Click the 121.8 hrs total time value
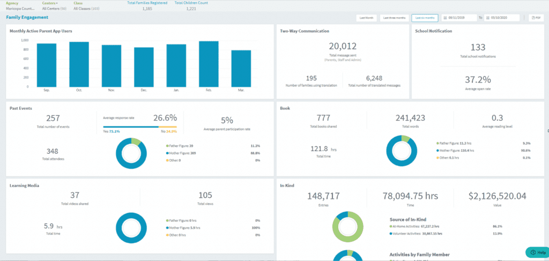The image size is (549, 261). click(323, 148)
